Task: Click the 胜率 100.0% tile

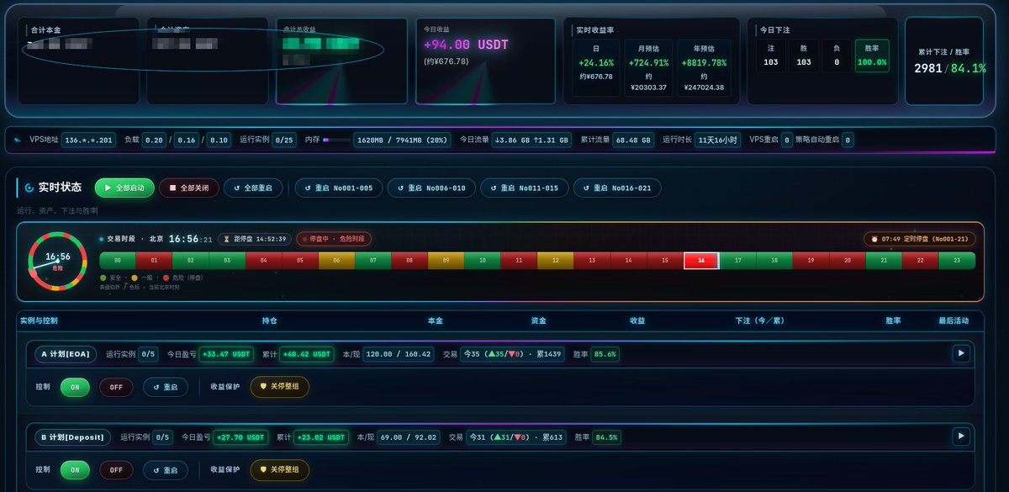Action: coord(872,56)
